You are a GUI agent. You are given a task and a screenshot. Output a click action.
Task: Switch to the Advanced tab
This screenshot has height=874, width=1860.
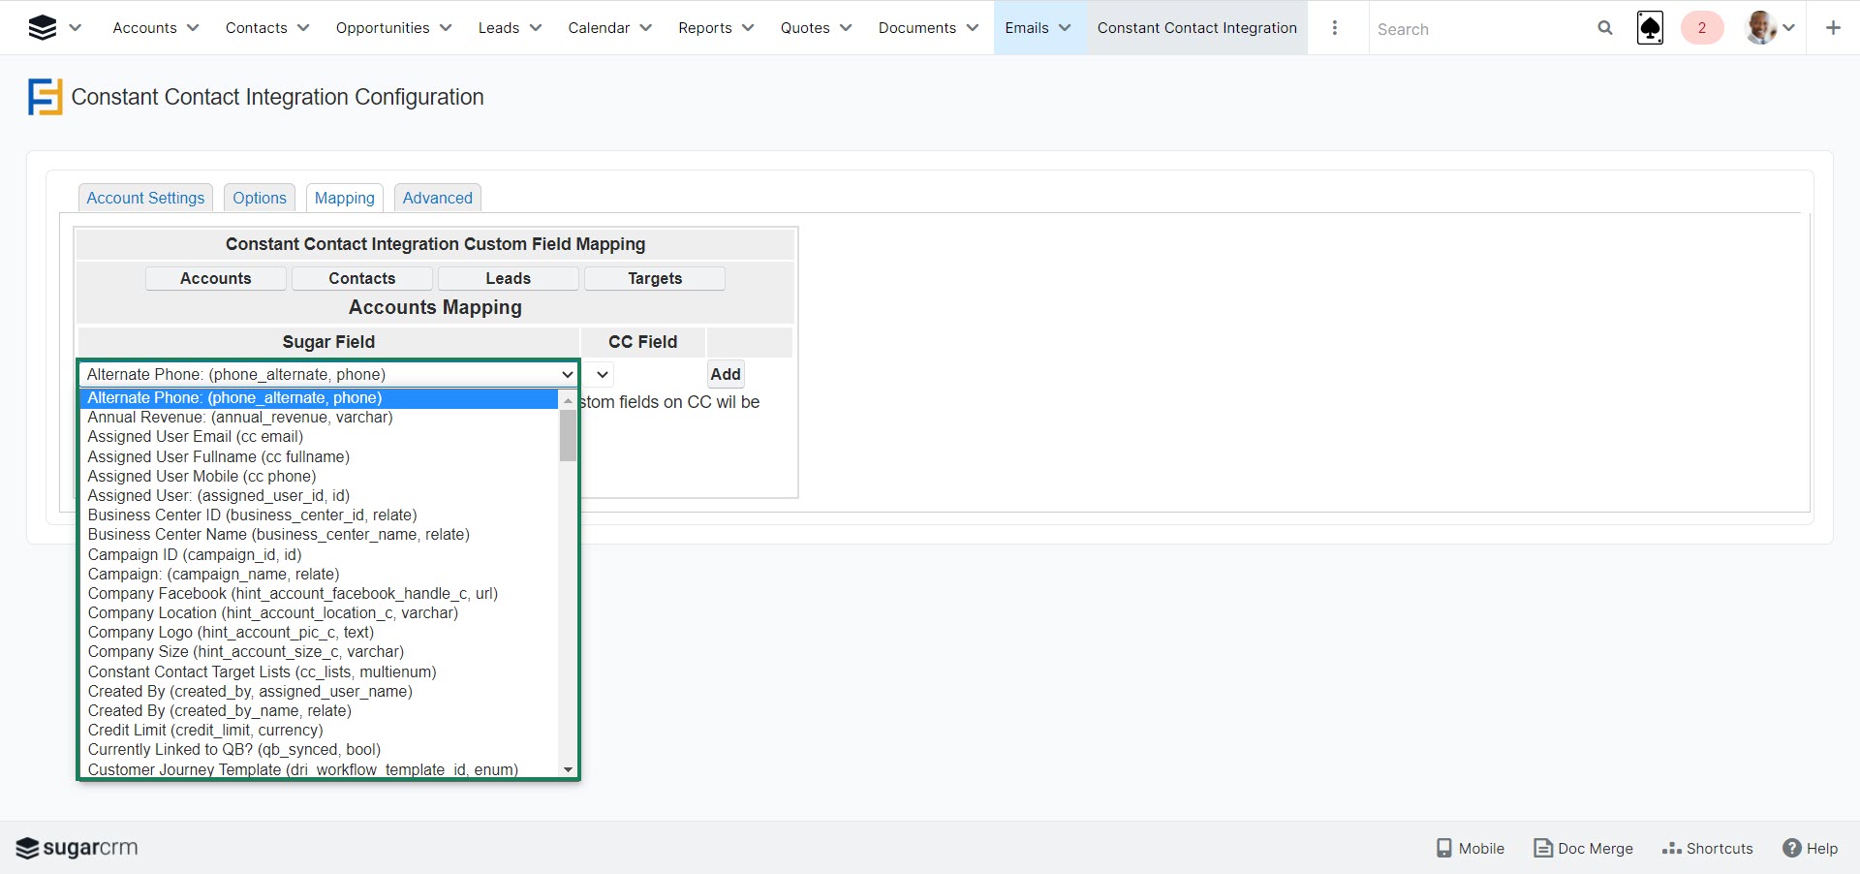coord(437,198)
